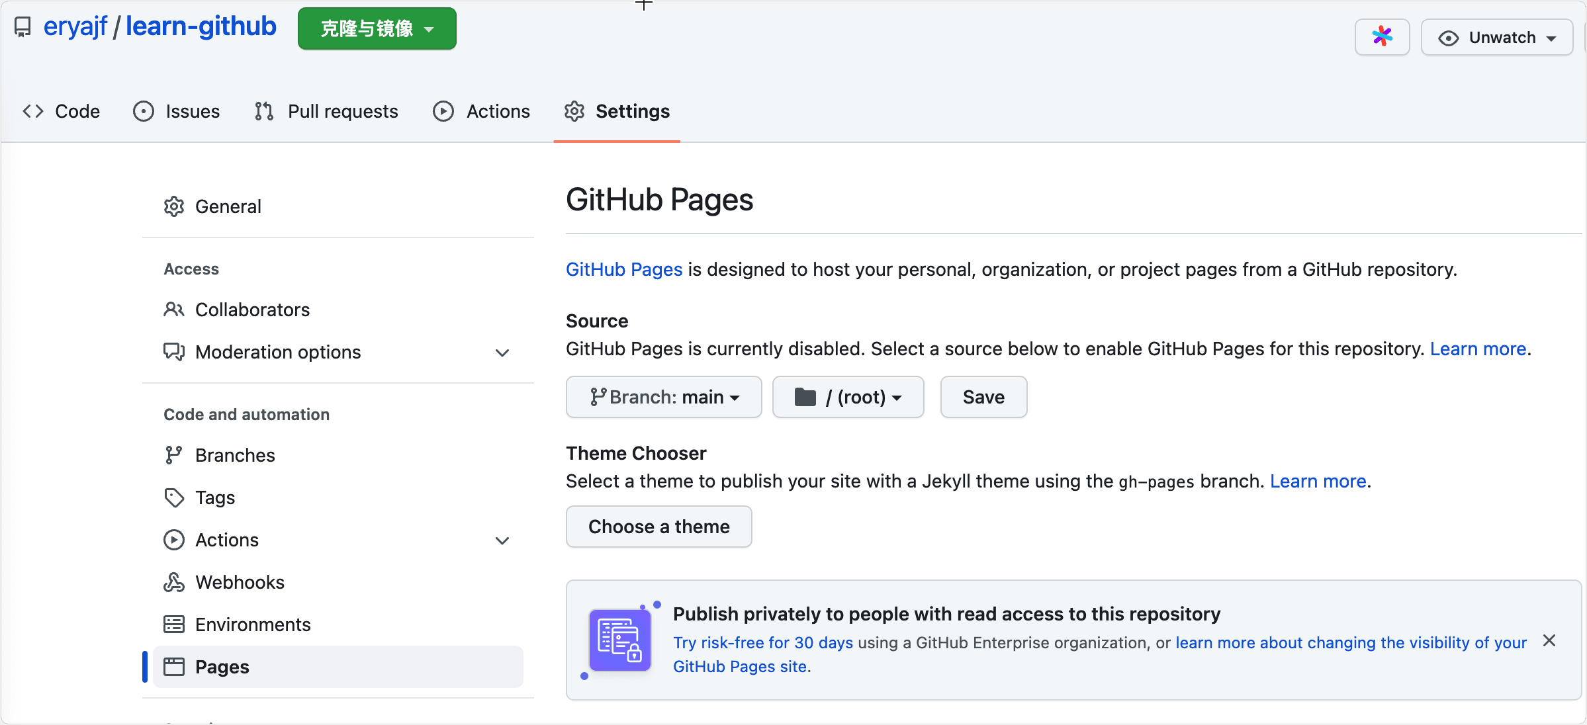Expand Moderation options chevron
The image size is (1587, 725).
tap(502, 353)
